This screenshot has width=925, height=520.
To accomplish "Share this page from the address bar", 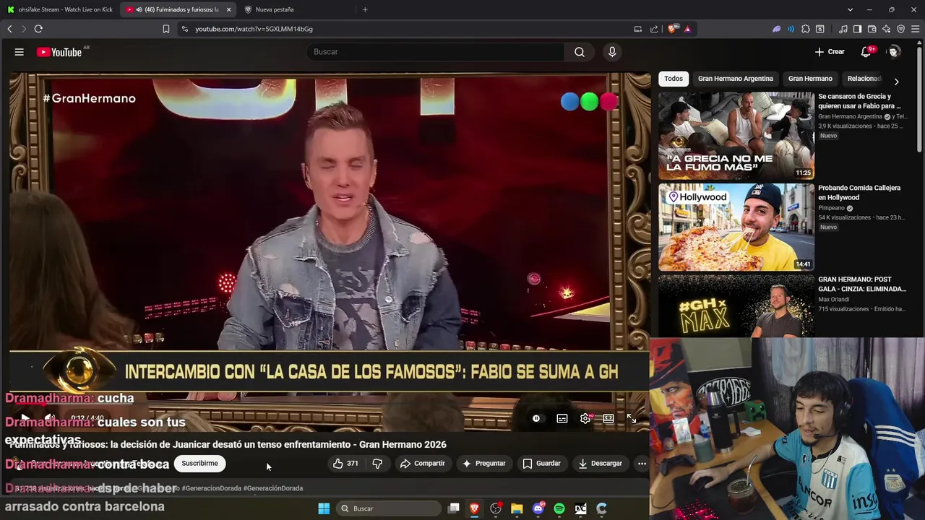I will pyautogui.click(x=654, y=29).
